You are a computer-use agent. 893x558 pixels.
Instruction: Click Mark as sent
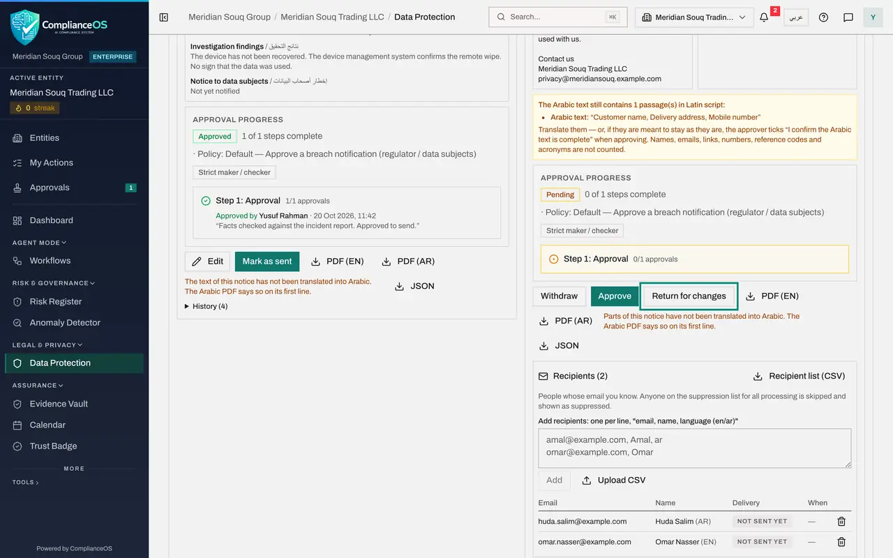(267, 262)
